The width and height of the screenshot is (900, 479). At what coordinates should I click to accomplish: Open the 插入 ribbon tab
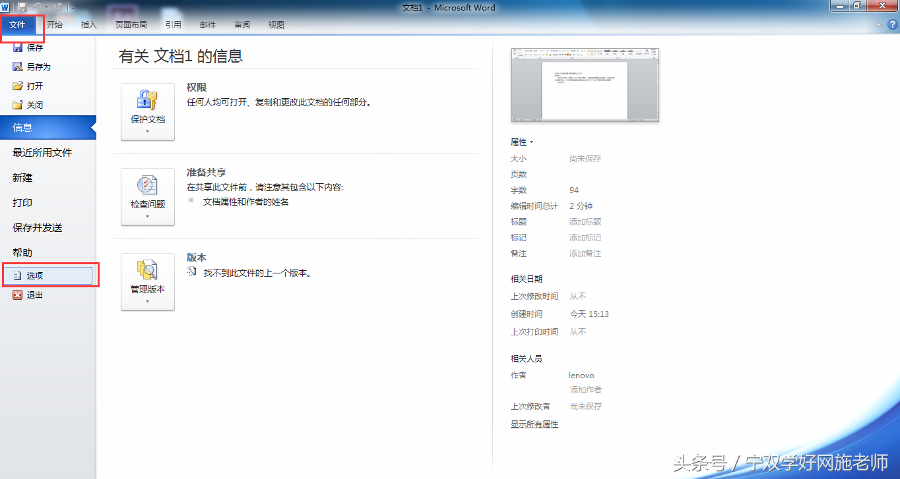(88, 25)
